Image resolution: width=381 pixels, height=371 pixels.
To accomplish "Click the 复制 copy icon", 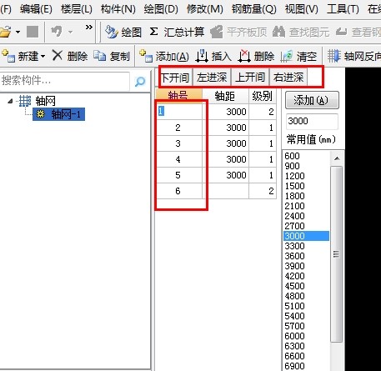I will (99, 56).
